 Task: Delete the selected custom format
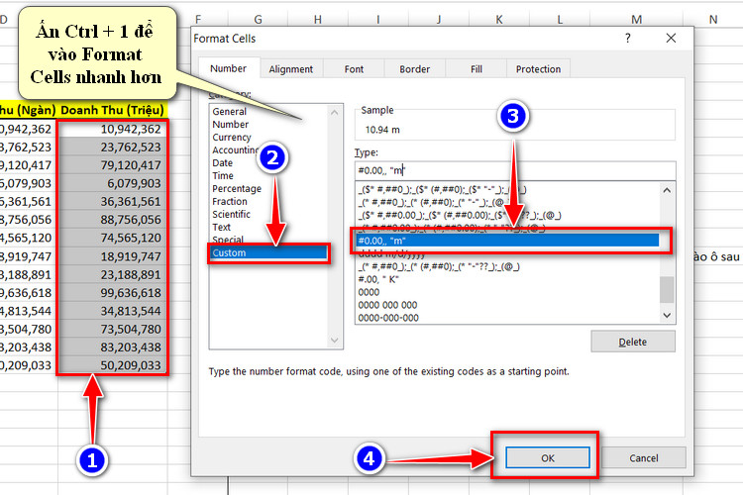pos(633,342)
